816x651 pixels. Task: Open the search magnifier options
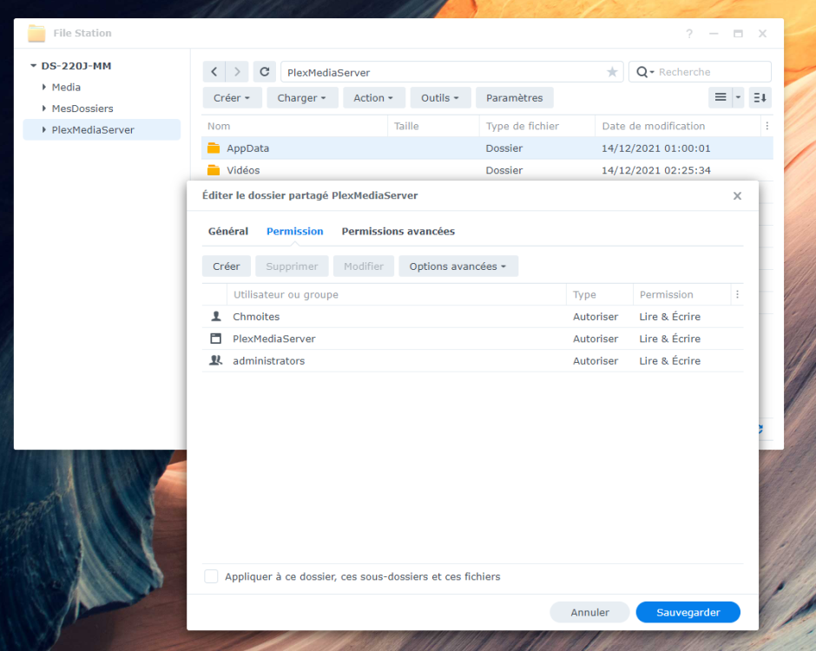645,72
